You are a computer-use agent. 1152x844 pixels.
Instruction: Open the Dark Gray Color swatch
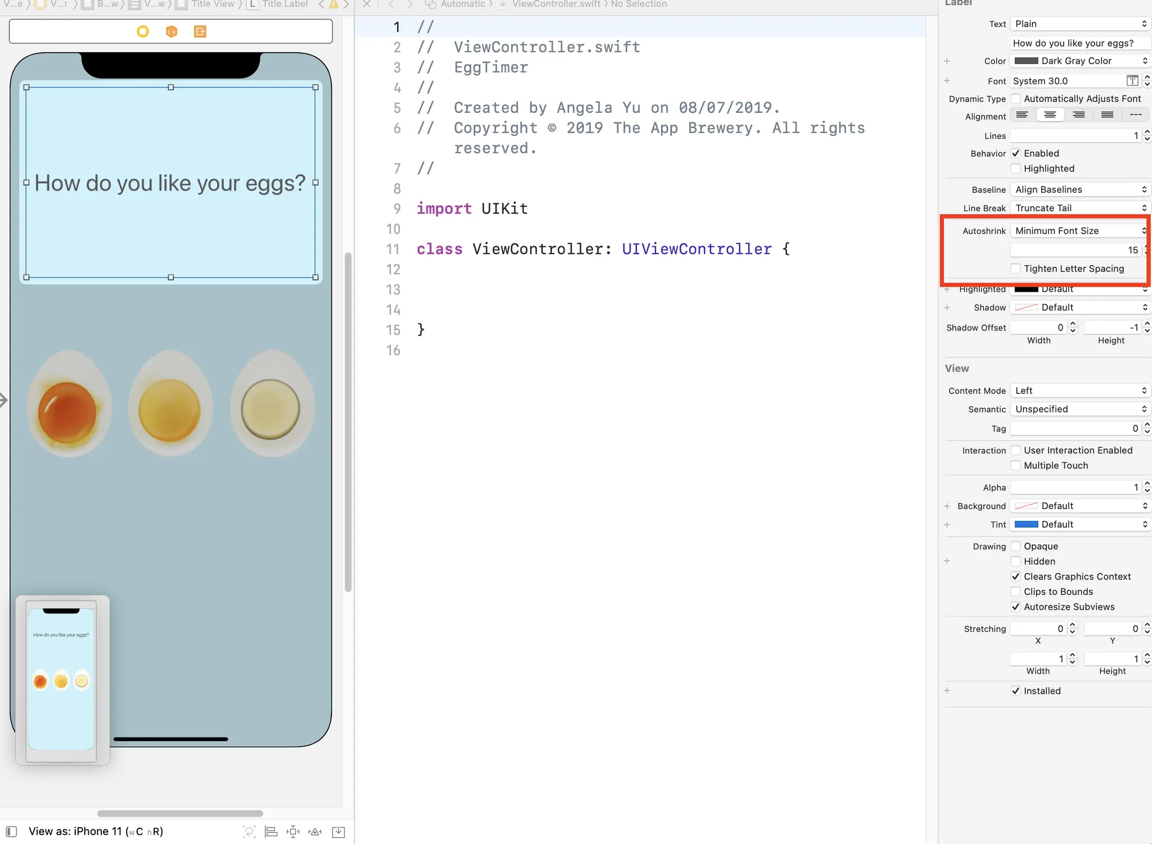tap(1026, 61)
